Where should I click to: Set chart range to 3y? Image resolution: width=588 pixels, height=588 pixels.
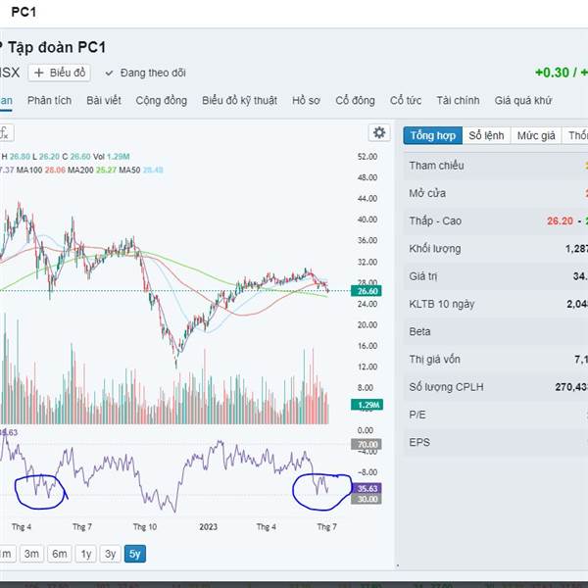[110, 554]
